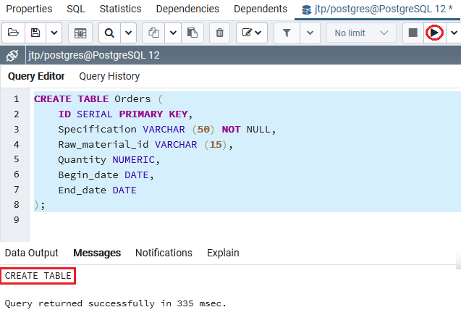Expand the save options dropdown arrow
This screenshot has height=315, width=461.
[x=54, y=33]
